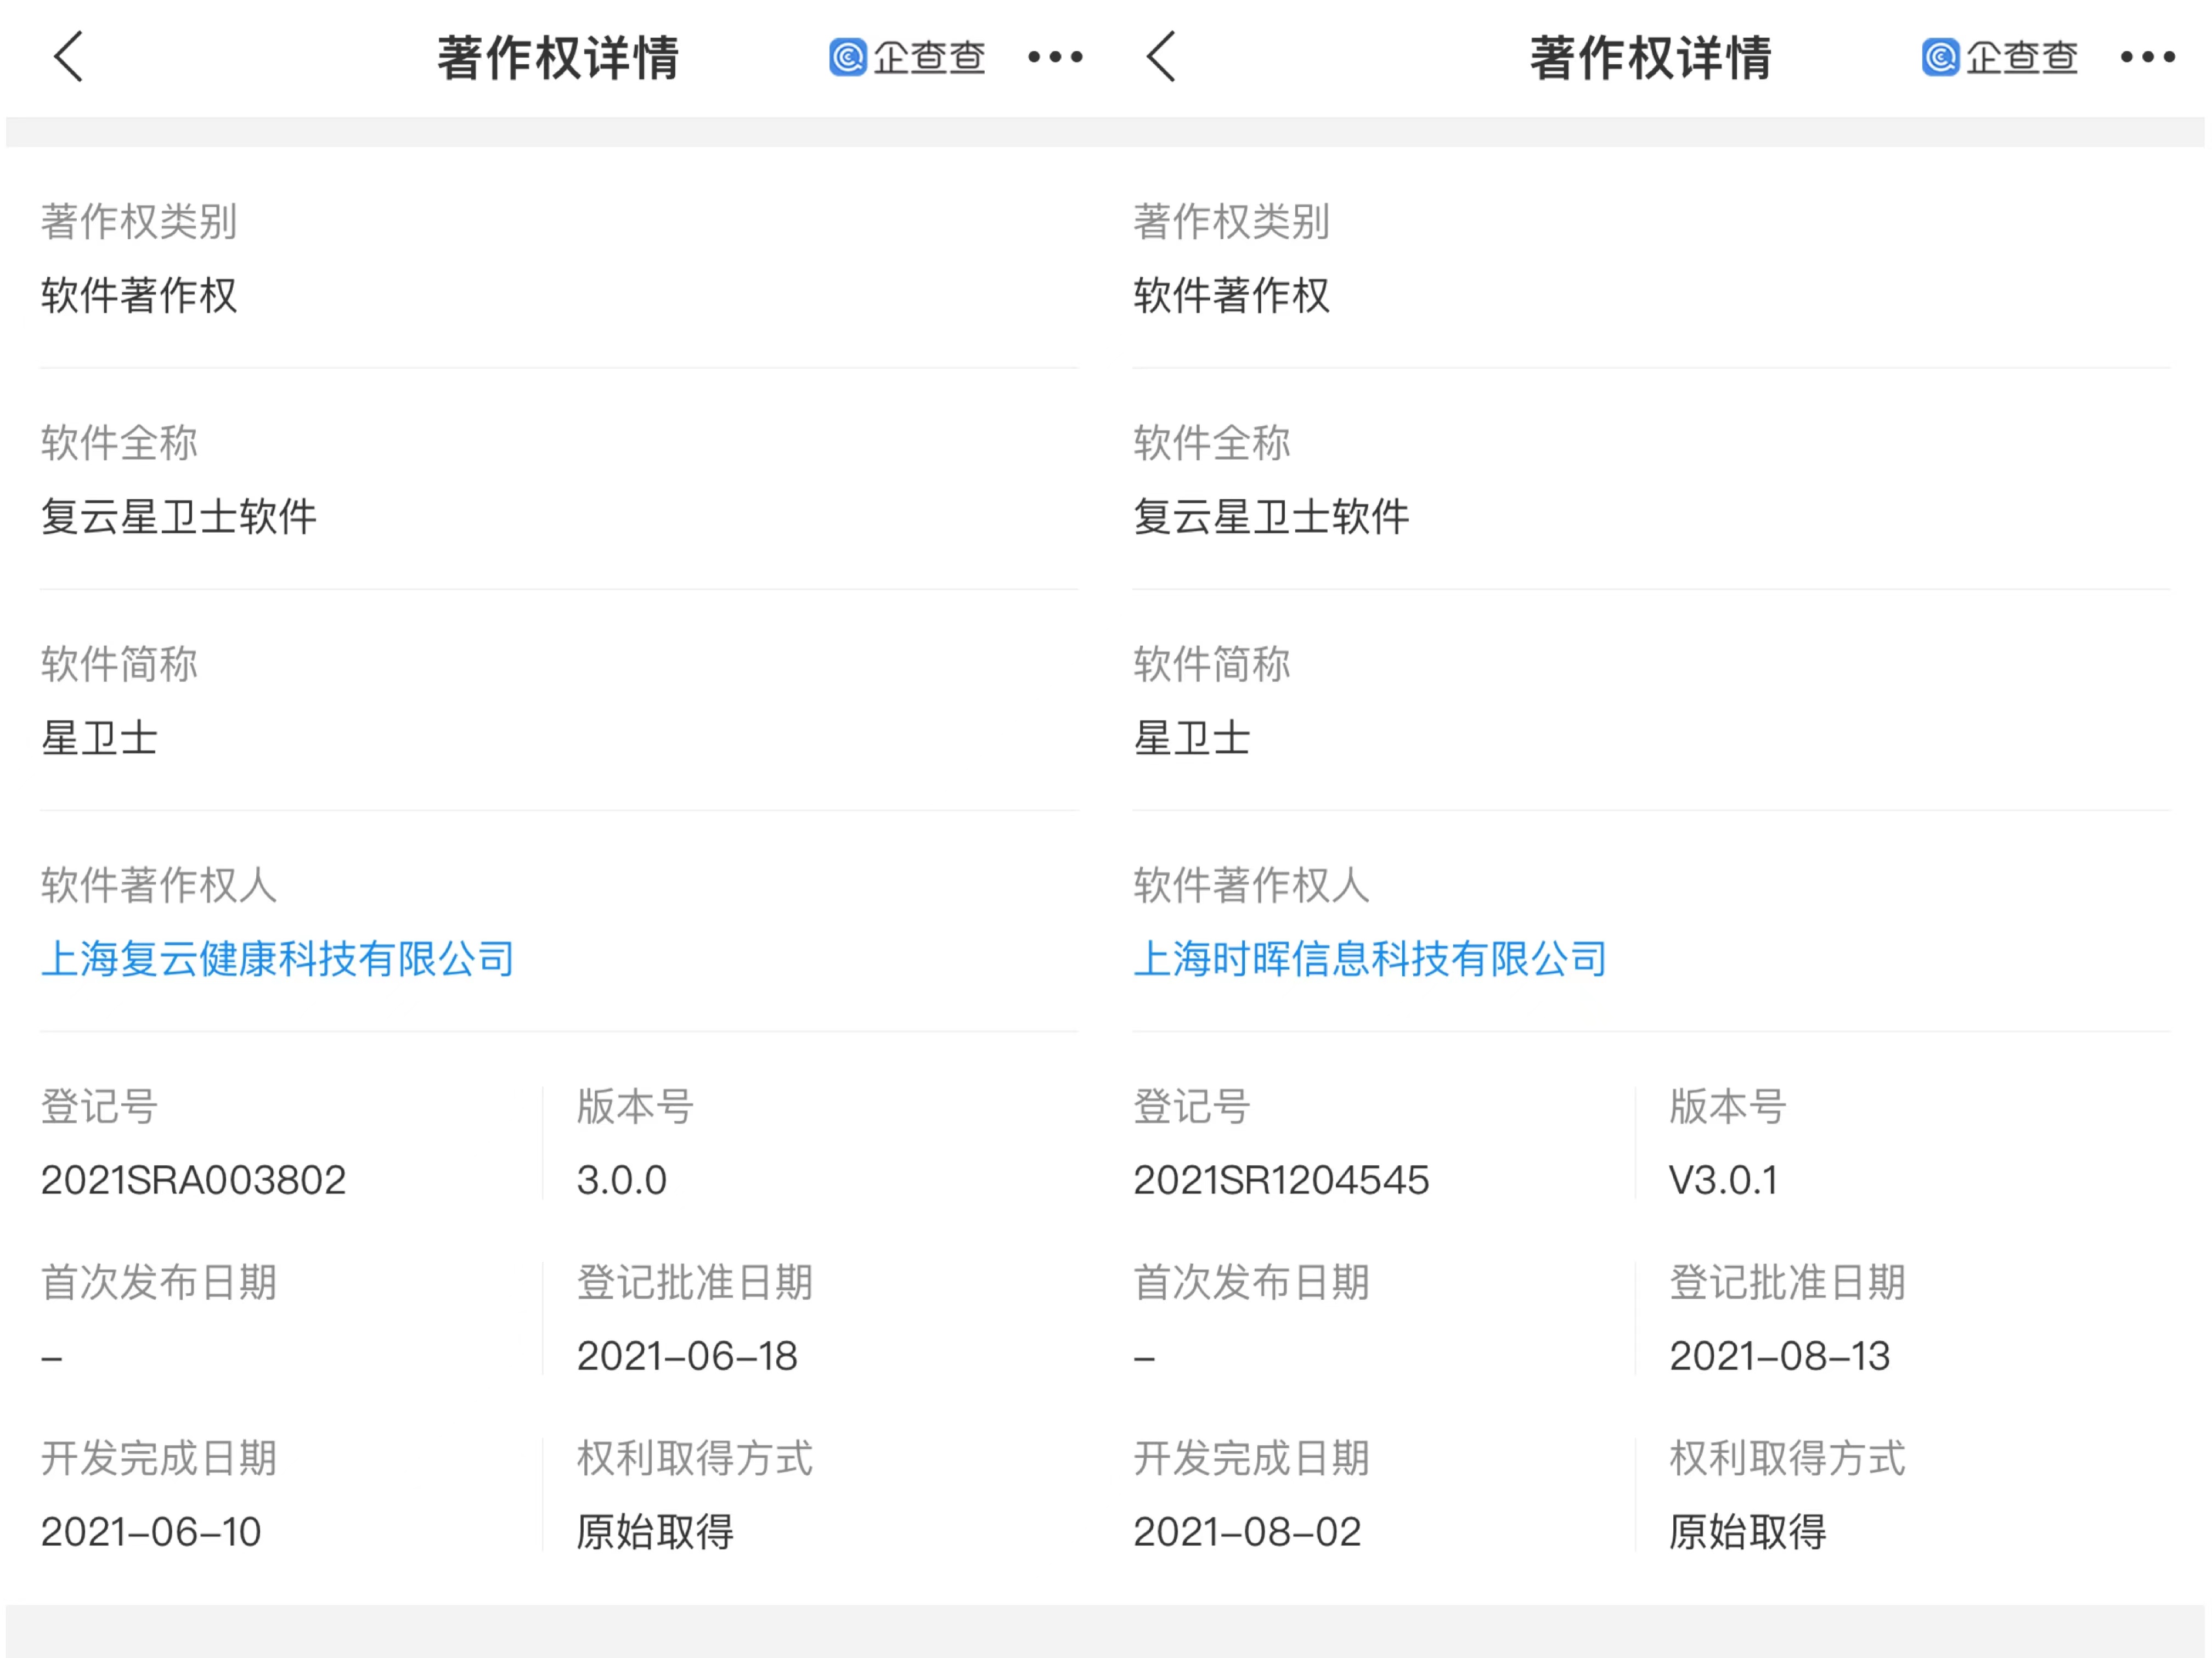Open 上海时晖信息科技有限公司 company link
Viewport: 2212px width, 1658px height.
pos(1370,959)
